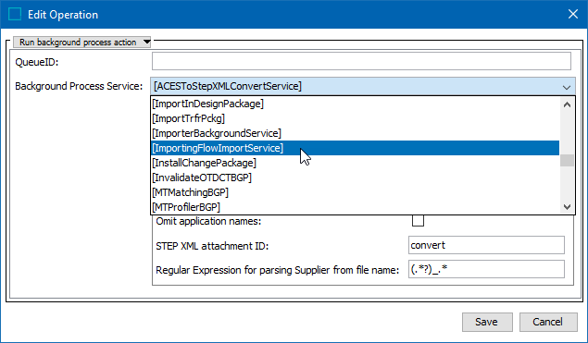Choose [InvalidateOTDCTBGP] service
This screenshot has width=588, height=343.
pyautogui.click(x=355, y=178)
